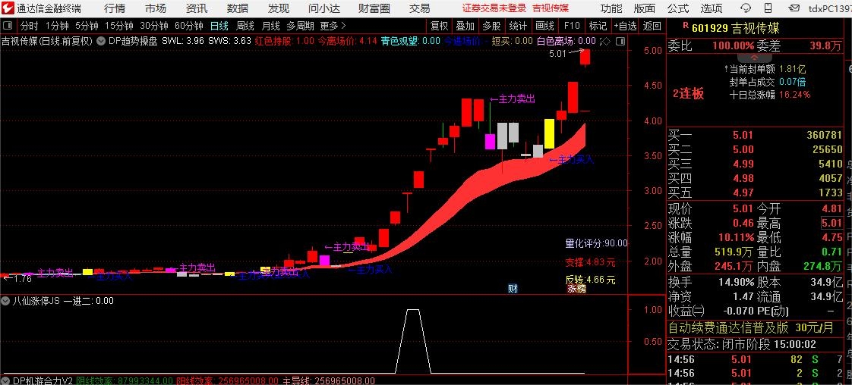Open the 交易 menu
The height and width of the screenshot is (385, 852).
[x=419, y=8]
